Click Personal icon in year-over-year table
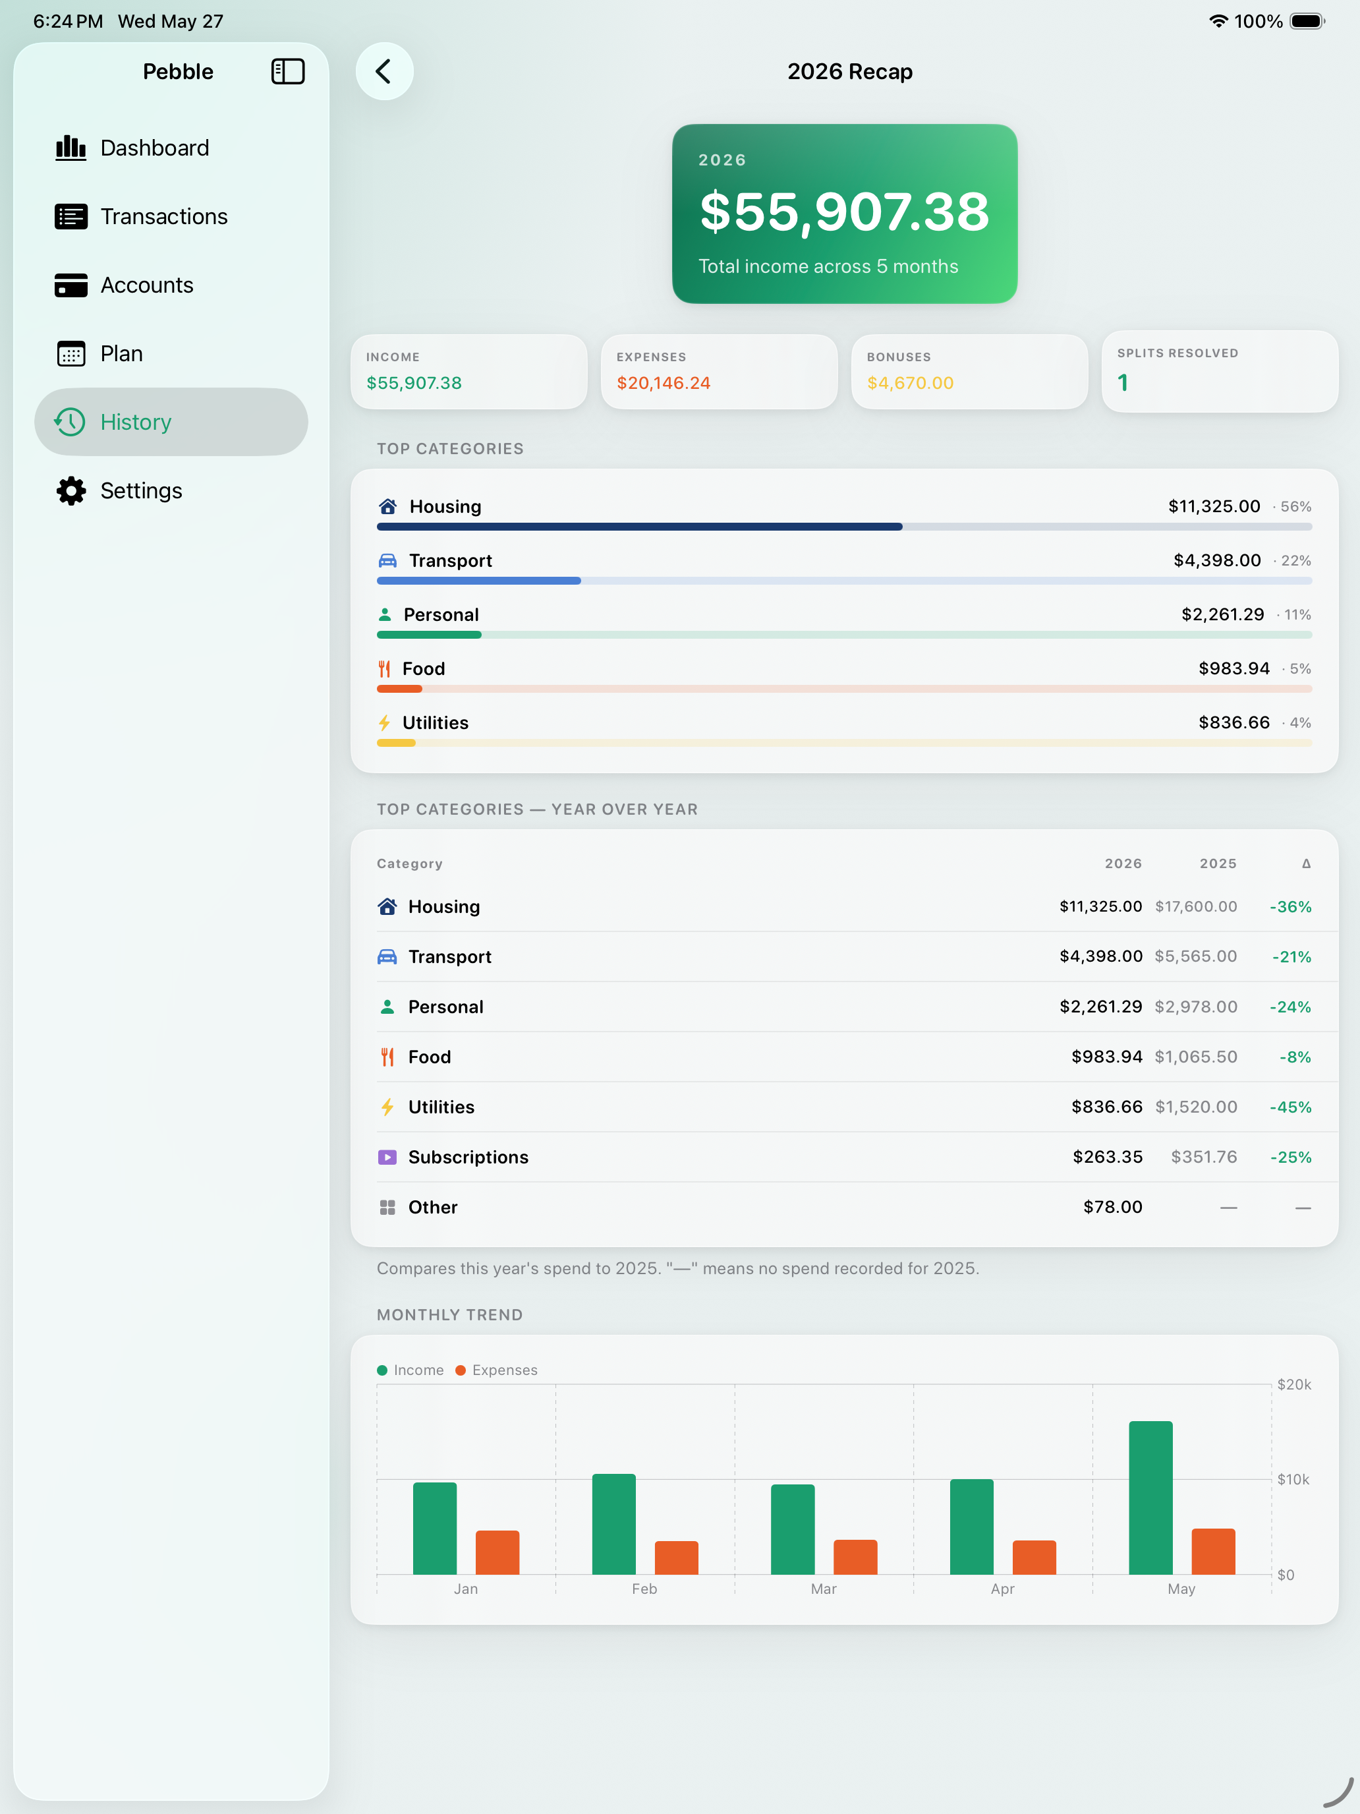Screen dimensions: 1360x1814 [x=387, y=1007]
